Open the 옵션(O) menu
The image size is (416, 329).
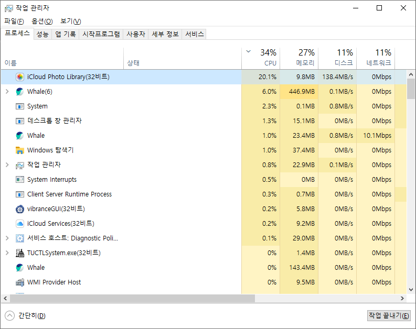[x=42, y=21]
